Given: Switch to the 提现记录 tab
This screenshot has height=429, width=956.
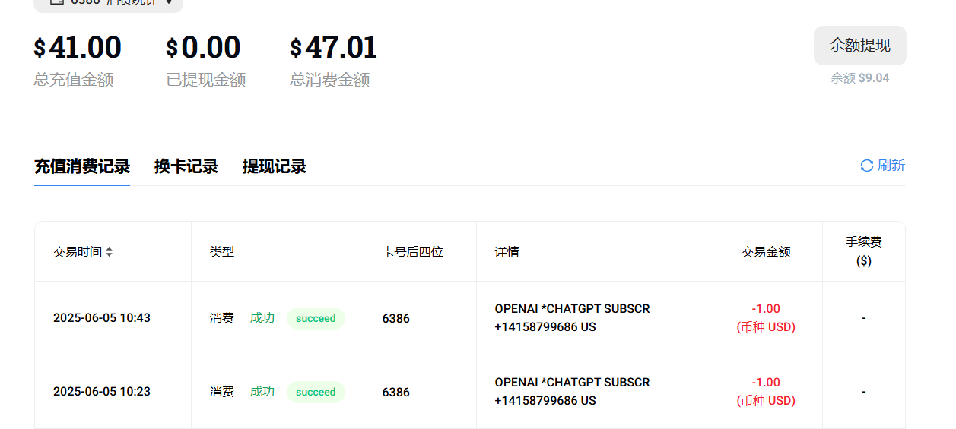Looking at the screenshot, I should coord(275,166).
